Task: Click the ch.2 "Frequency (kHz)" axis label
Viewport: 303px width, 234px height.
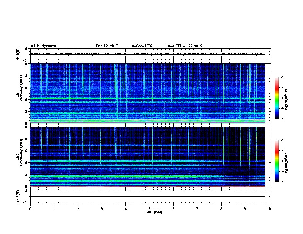Action: point(21,152)
